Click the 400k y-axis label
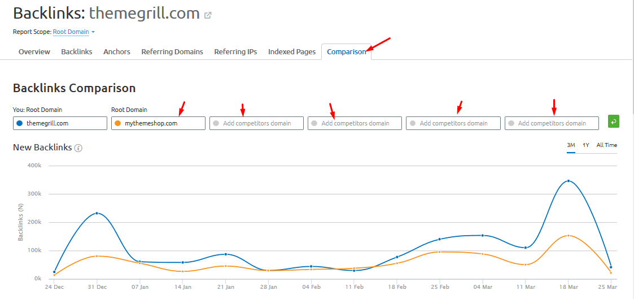 (35, 166)
